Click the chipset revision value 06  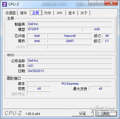[x=107, y=36]
